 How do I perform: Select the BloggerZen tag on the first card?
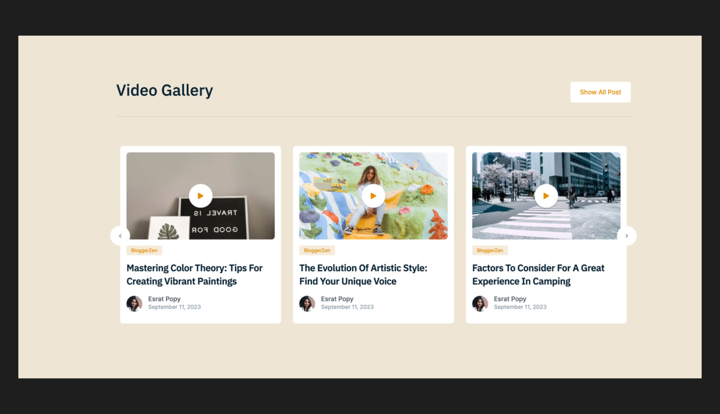click(144, 250)
